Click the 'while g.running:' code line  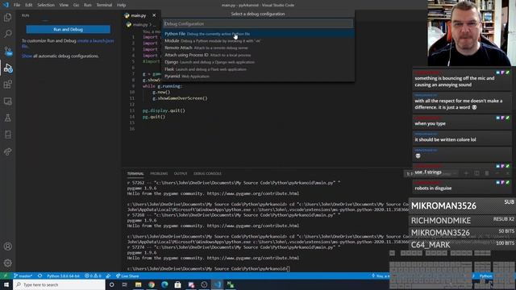162,86
